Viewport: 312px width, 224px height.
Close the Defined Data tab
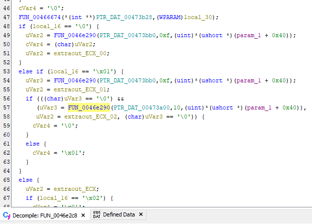pos(141,215)
